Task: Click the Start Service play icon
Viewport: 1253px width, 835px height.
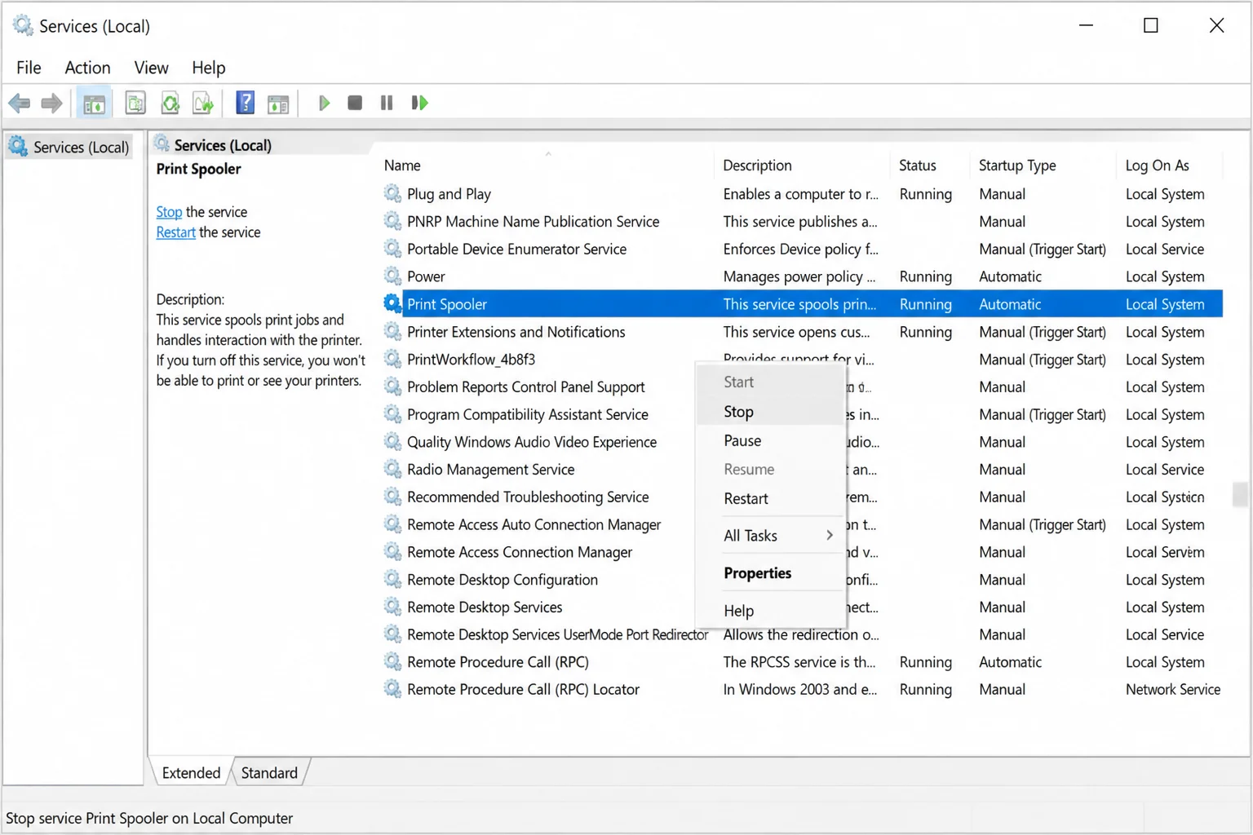Action: pos(324,103)
